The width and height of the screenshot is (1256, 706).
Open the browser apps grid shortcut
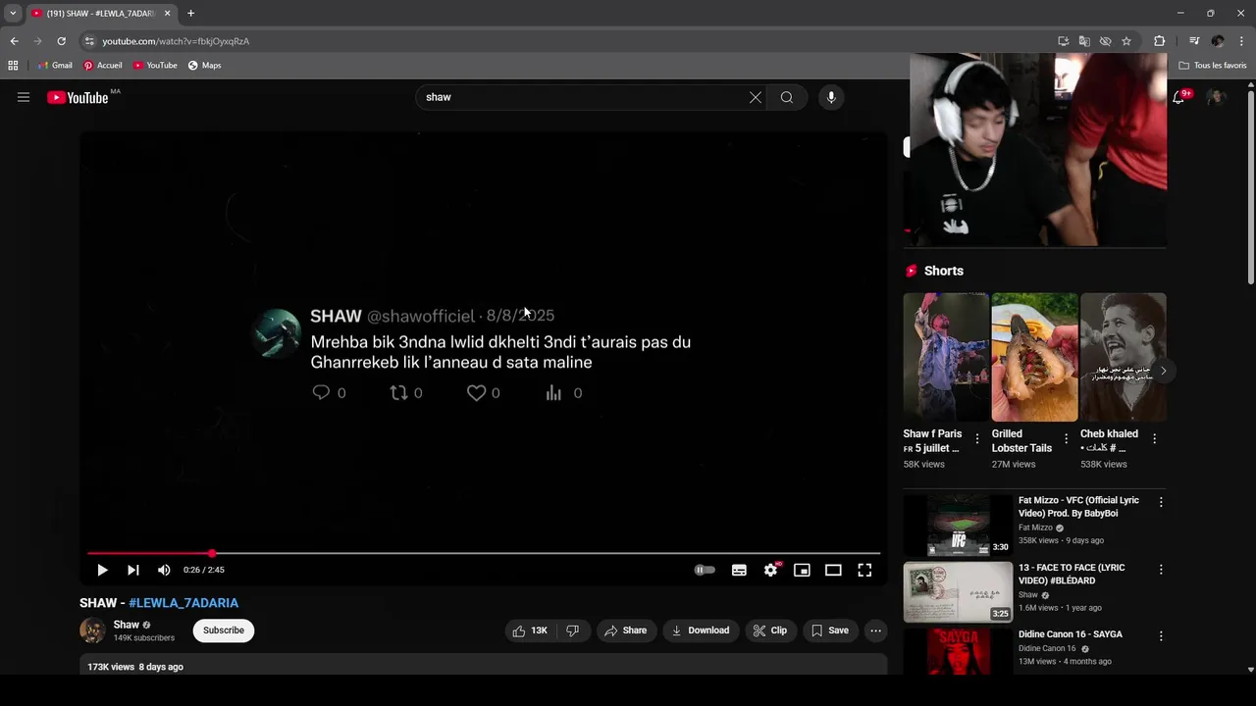(13, 66)
